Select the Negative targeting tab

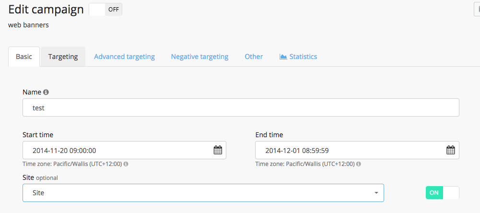point(199,57)
